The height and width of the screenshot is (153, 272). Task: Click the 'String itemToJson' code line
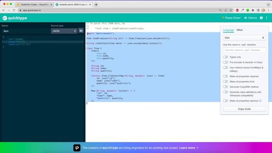coord(124,43)
